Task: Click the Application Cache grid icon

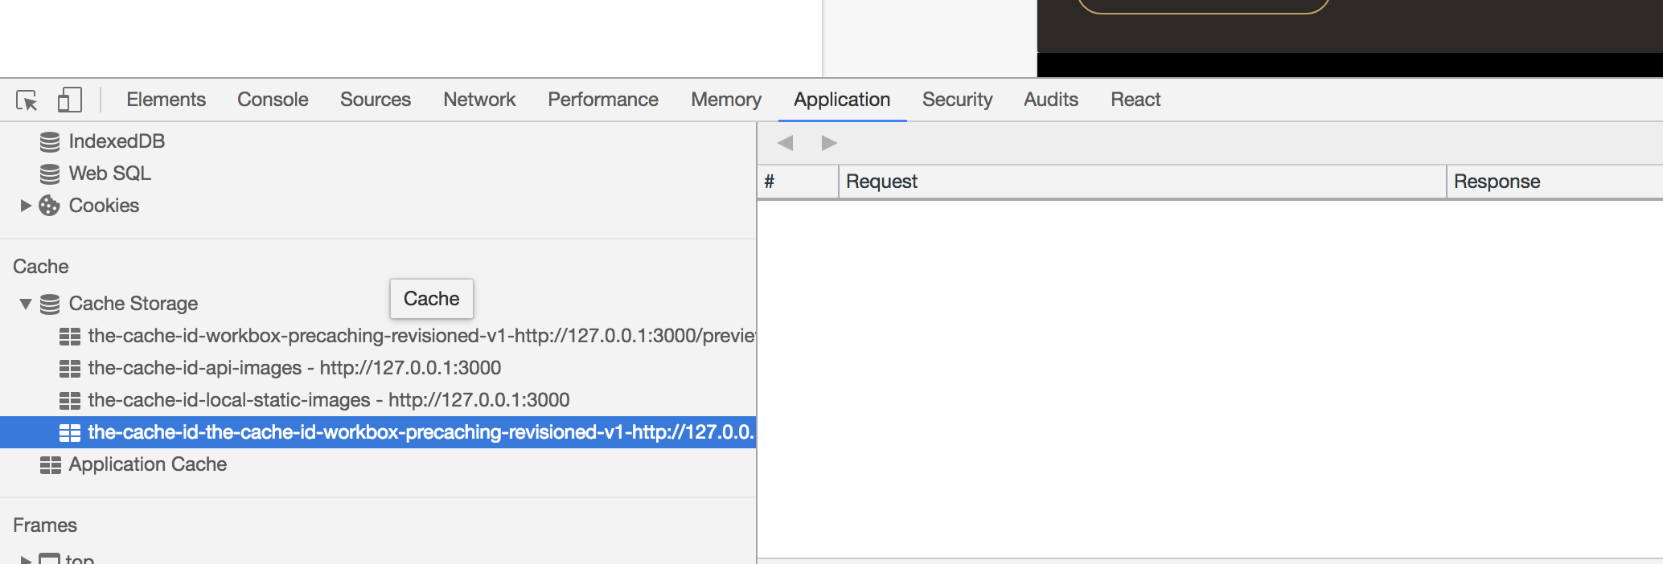Action: (x=51, y=464)
